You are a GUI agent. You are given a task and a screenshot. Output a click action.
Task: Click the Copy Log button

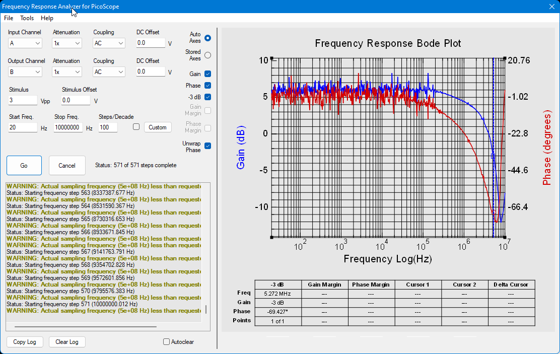[25, 342]
